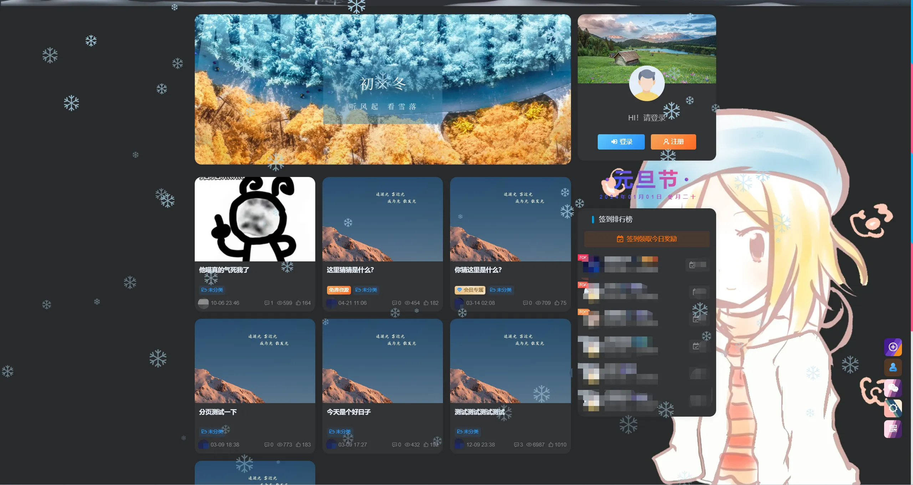Open the post titled 测试测试测试测试
Viewport: 913px width, 485px height.
(479, 412)
